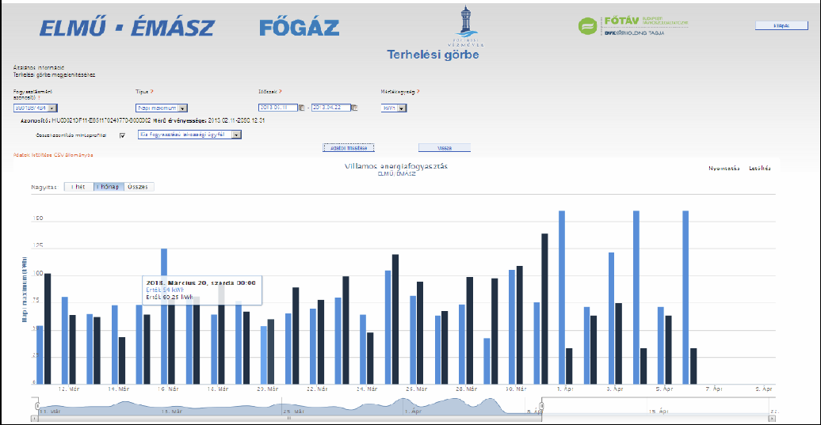Image resolution: width=821 pixels, height=425 pixels.
Task: Click help mark next to Fogyasztásmérő azonosító
Action: click(x=39, y=98)
